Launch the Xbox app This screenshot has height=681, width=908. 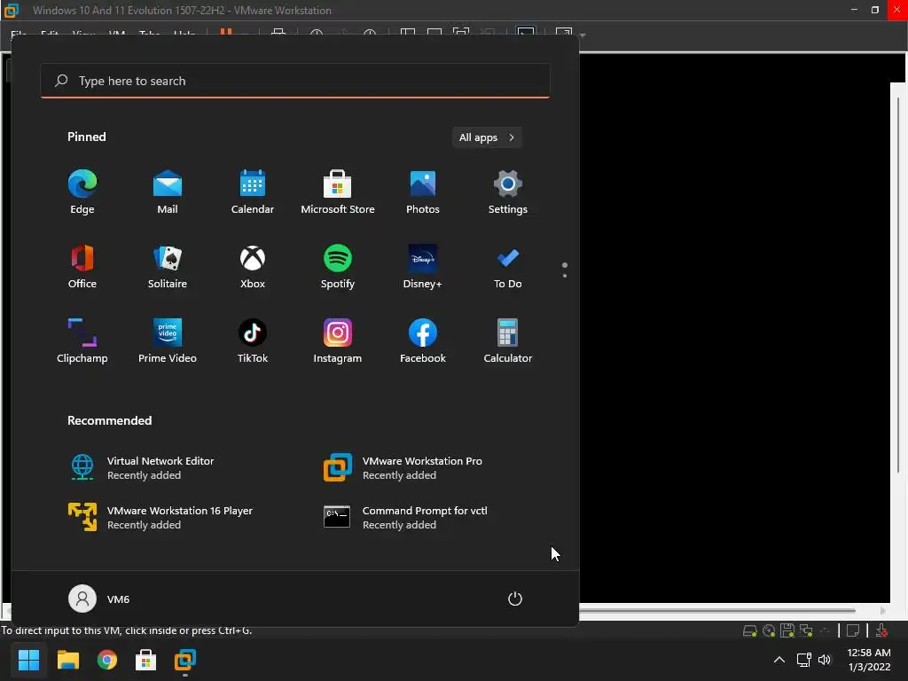pyautogui.click(x=253, y=266)
